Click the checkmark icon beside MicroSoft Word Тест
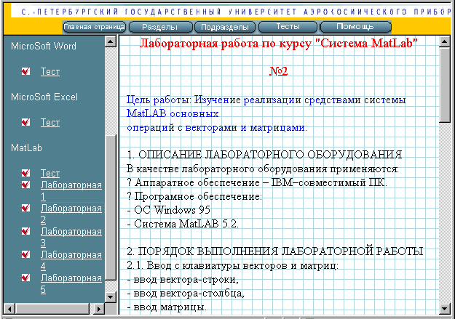 [x=25, y=71]
